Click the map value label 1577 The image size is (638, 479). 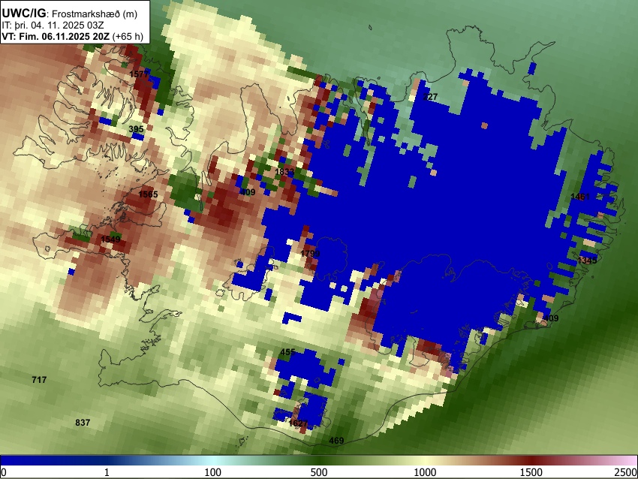click(x=139, y=74)
